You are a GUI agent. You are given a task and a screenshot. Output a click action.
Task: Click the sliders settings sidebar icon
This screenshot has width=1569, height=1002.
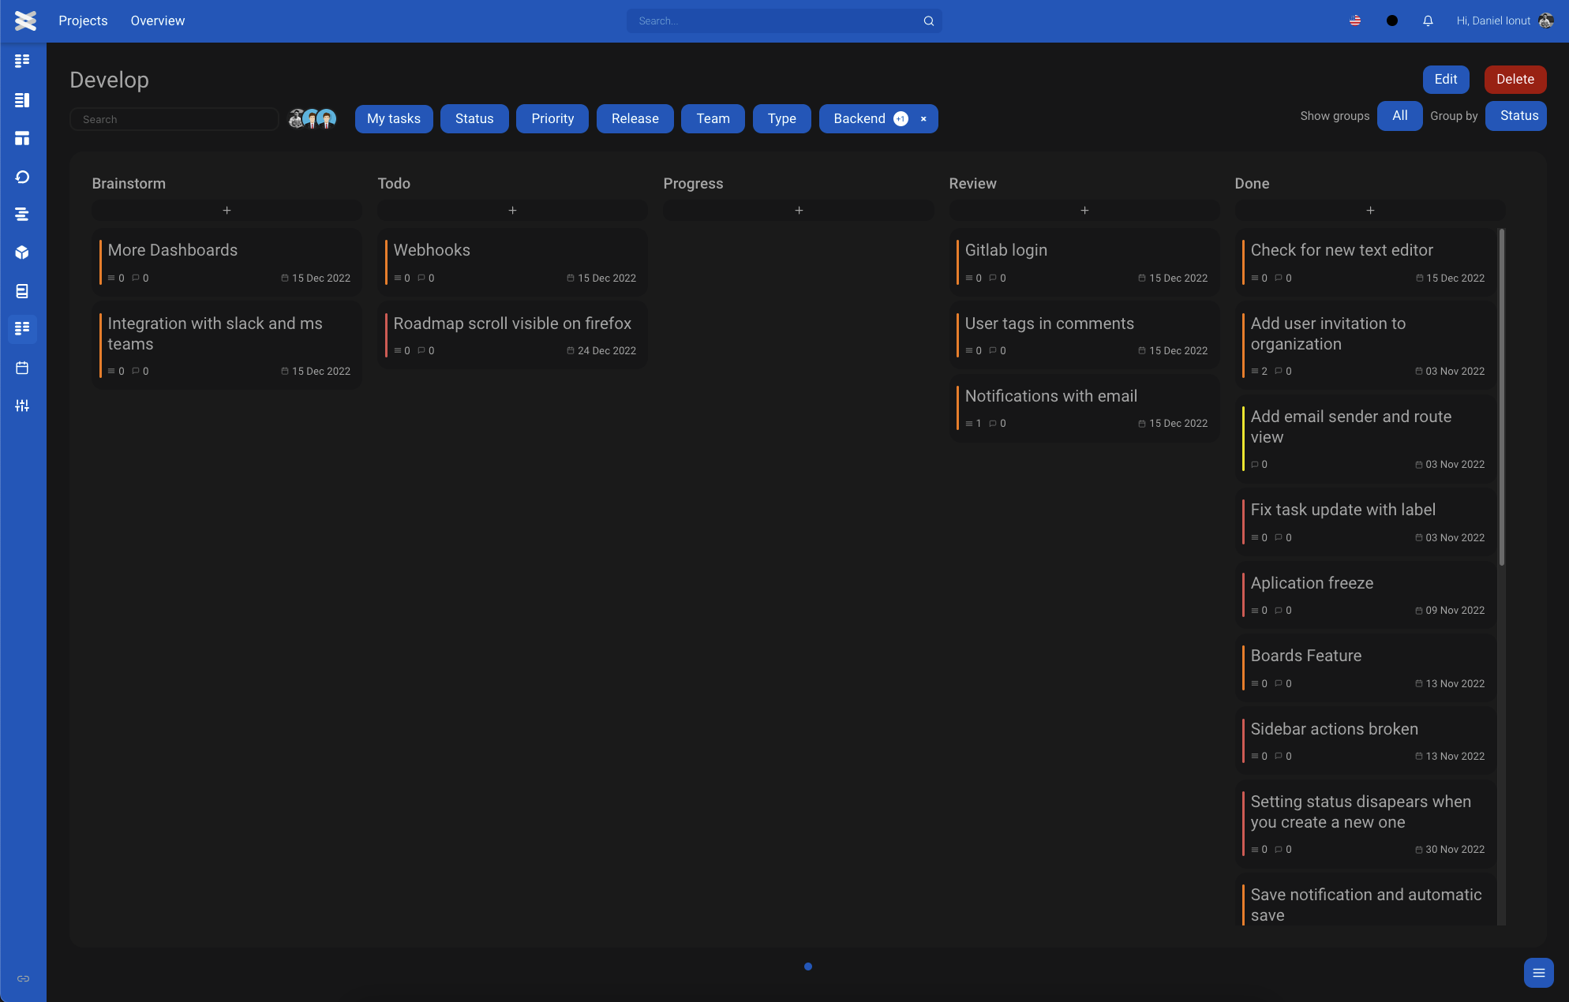point(22,406)
